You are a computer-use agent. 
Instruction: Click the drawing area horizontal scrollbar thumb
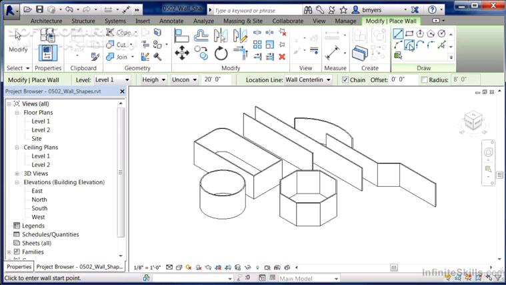pos(394,268)
